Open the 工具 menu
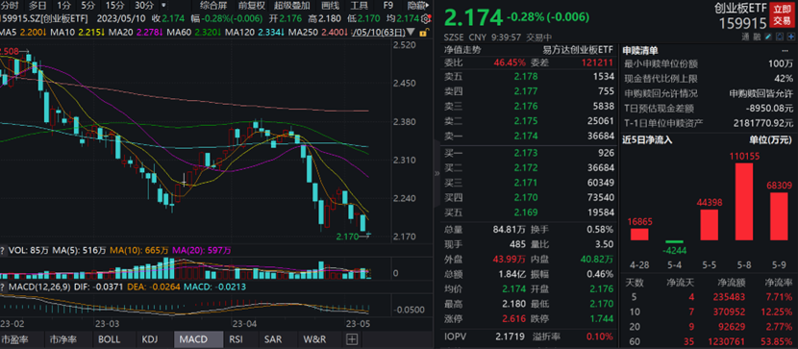This screenshot has height=349, width=798. click(x=360, y=6)
